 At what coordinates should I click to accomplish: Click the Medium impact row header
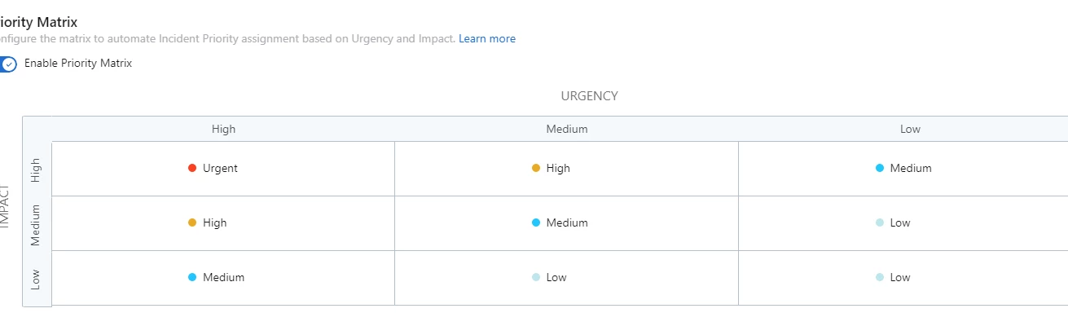(x=37, y=223)
